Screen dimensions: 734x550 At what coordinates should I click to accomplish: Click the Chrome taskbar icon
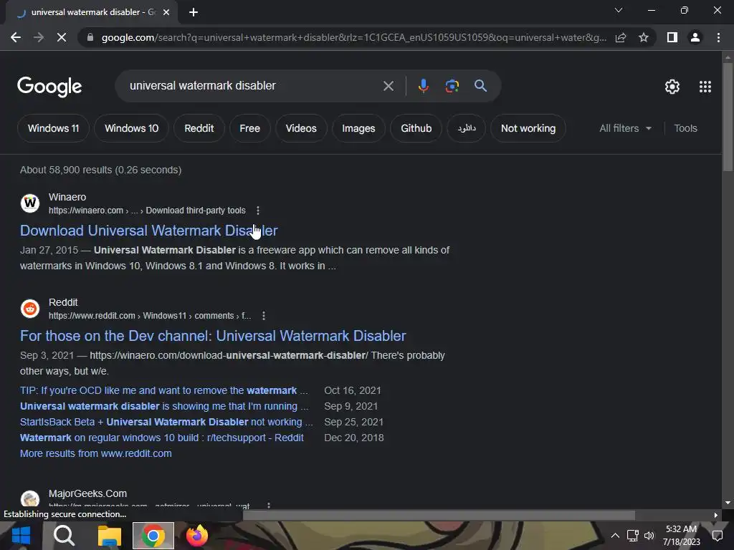click(153, 536)
